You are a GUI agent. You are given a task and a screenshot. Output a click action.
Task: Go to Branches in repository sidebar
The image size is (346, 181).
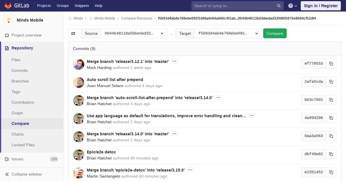click(x=20, y=81)
